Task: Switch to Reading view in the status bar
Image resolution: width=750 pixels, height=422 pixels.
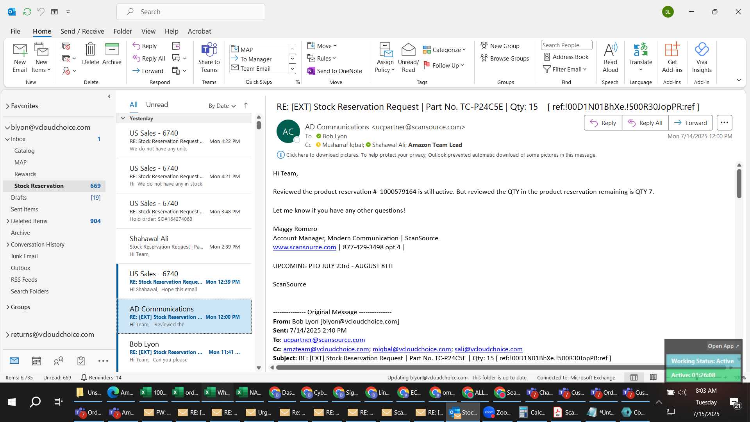Action: (653, 377)
